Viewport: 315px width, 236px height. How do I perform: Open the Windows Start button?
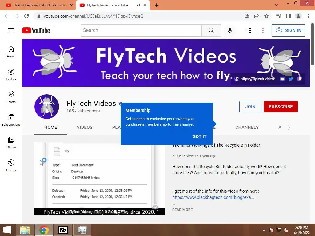tap(7, 230)
